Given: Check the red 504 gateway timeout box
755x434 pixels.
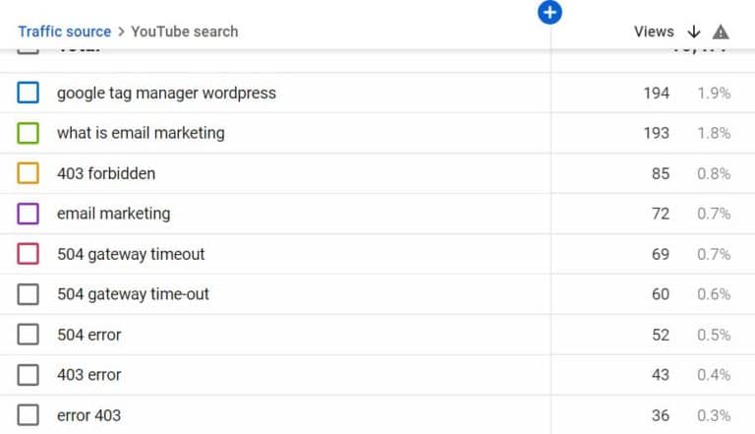Looking at the screenshot, I should [28, 254].
